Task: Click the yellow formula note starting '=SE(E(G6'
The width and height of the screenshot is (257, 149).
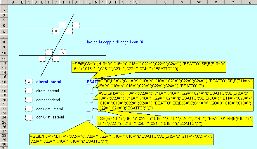Action: pyautogui.click(x=149, y=67)
